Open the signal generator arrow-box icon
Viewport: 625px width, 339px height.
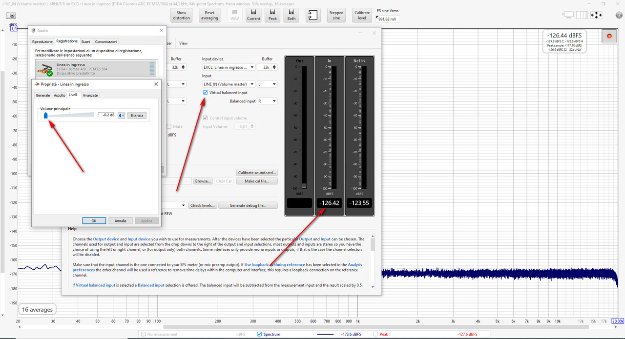313,15
